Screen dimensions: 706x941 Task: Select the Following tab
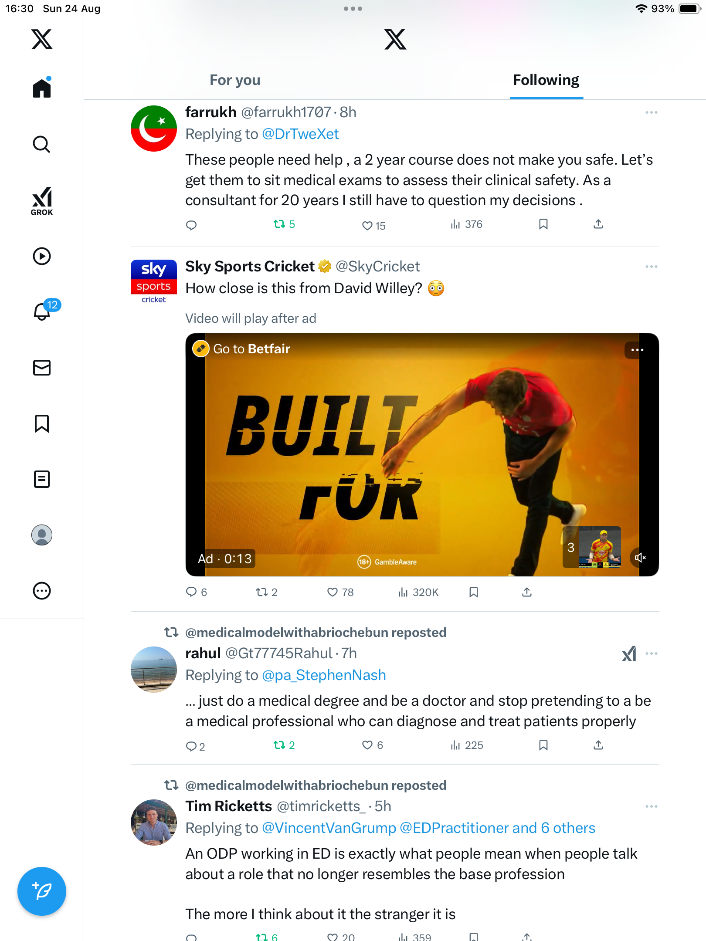point(546,80)
